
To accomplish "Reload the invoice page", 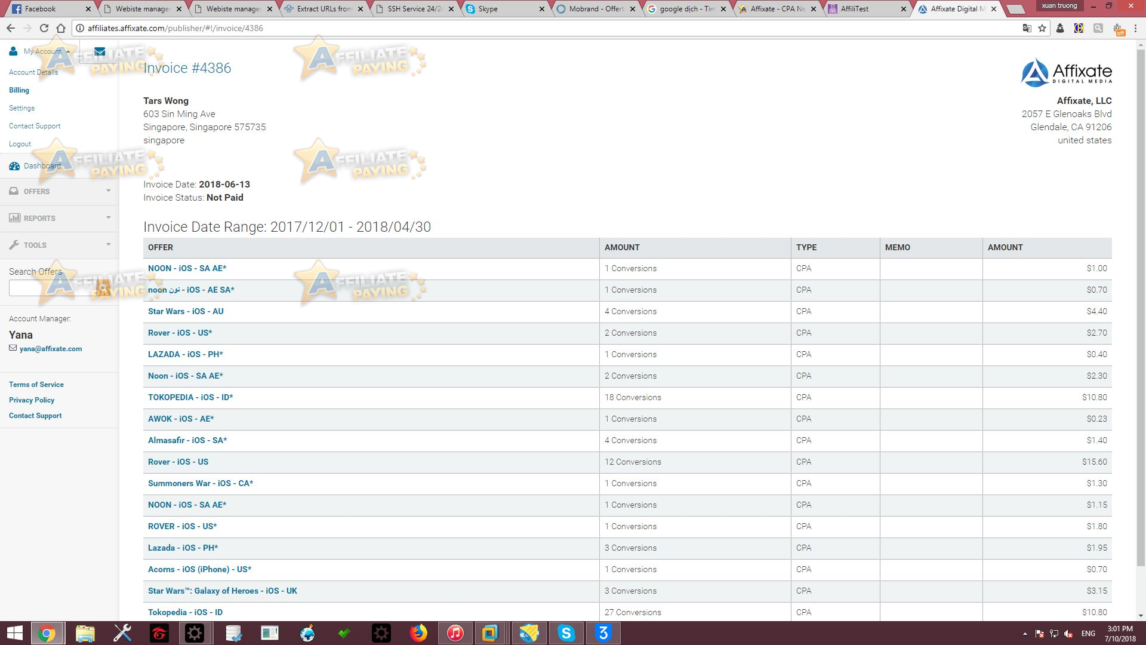I will (44, 28).
